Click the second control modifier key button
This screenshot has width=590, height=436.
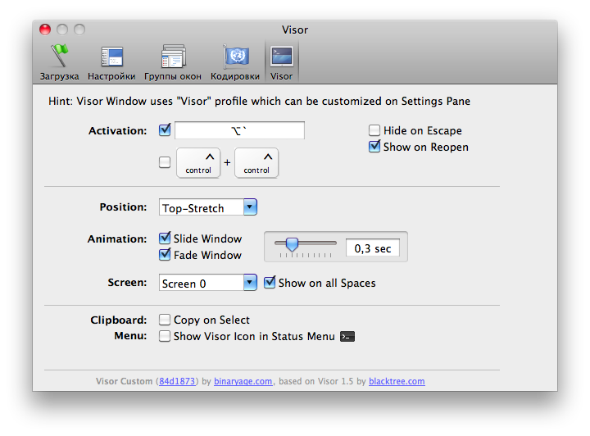click(x=256, y=162)
